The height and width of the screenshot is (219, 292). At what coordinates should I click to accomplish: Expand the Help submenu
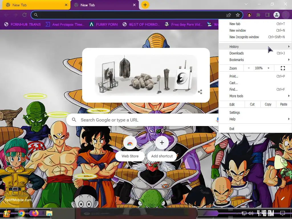pyautogui.click(x=255, y=119)
